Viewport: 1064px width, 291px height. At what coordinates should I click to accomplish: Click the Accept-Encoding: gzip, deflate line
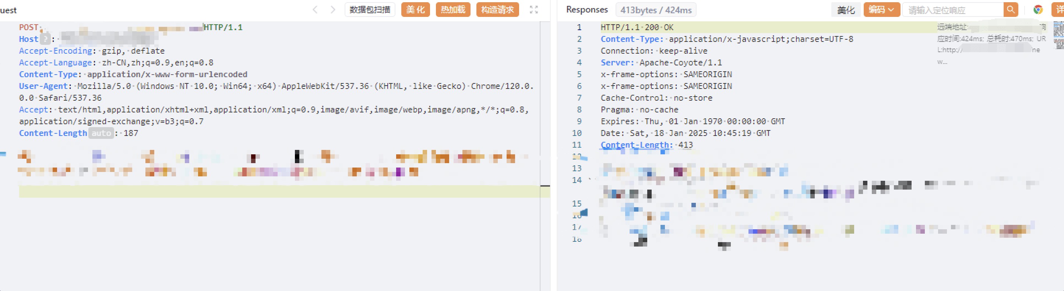(92, 51)
